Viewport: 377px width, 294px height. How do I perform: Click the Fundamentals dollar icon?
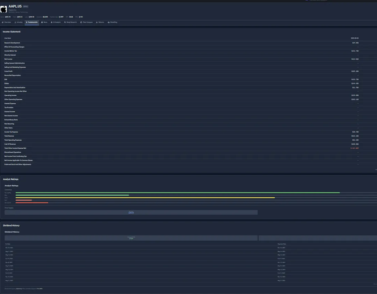27,22
